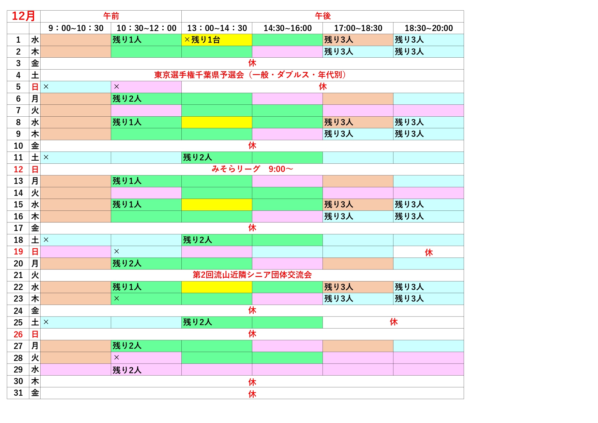This screenshot has height=423, width=598.
Task: Click × mark in day 23 row
Action: click(117, 298)
